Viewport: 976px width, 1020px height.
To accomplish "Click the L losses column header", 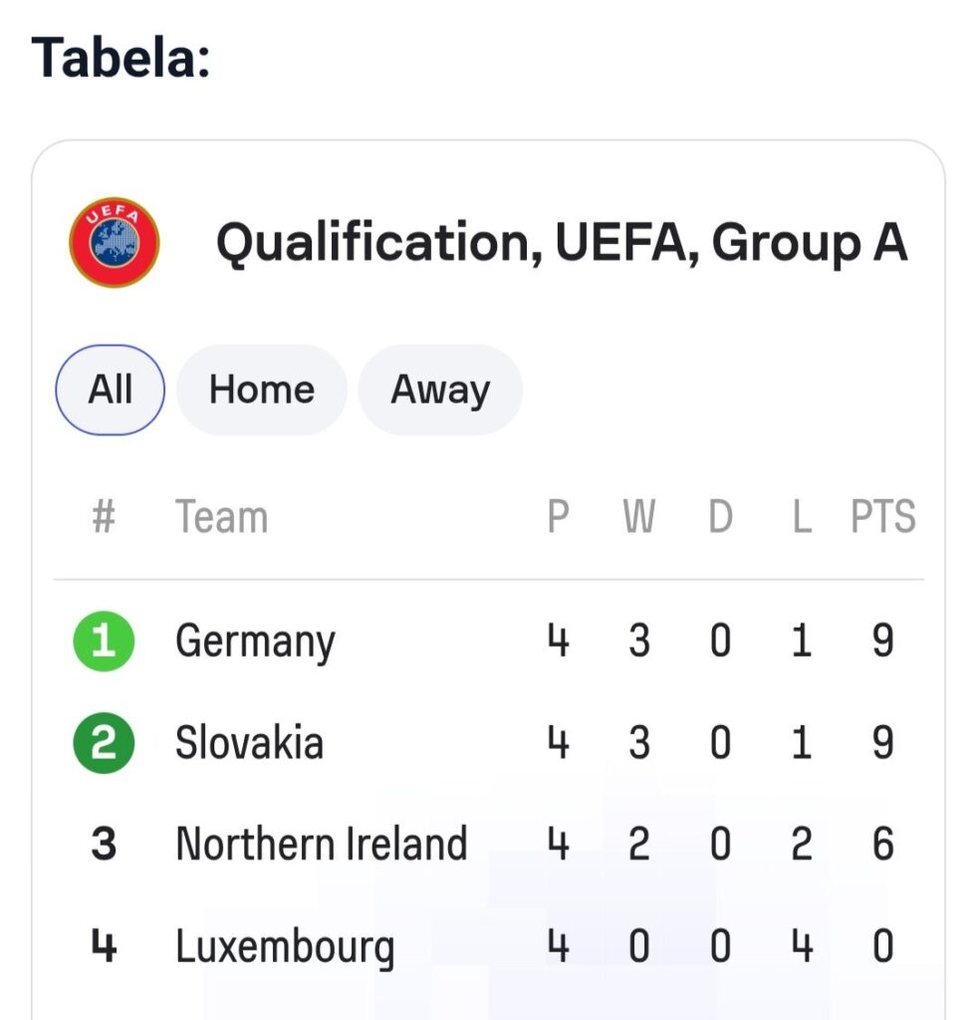I will pos(802,518).
